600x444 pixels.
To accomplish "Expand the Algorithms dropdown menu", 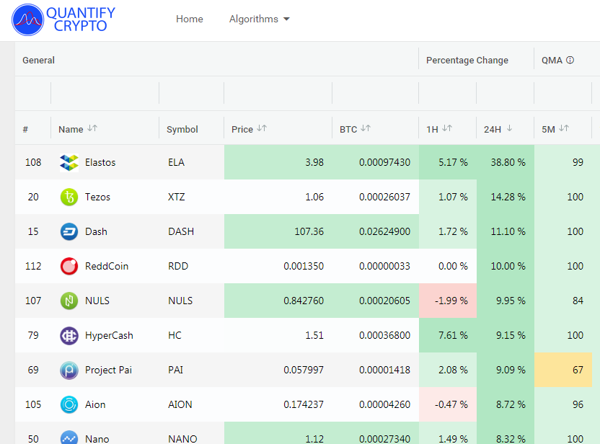I will point(259,19).
